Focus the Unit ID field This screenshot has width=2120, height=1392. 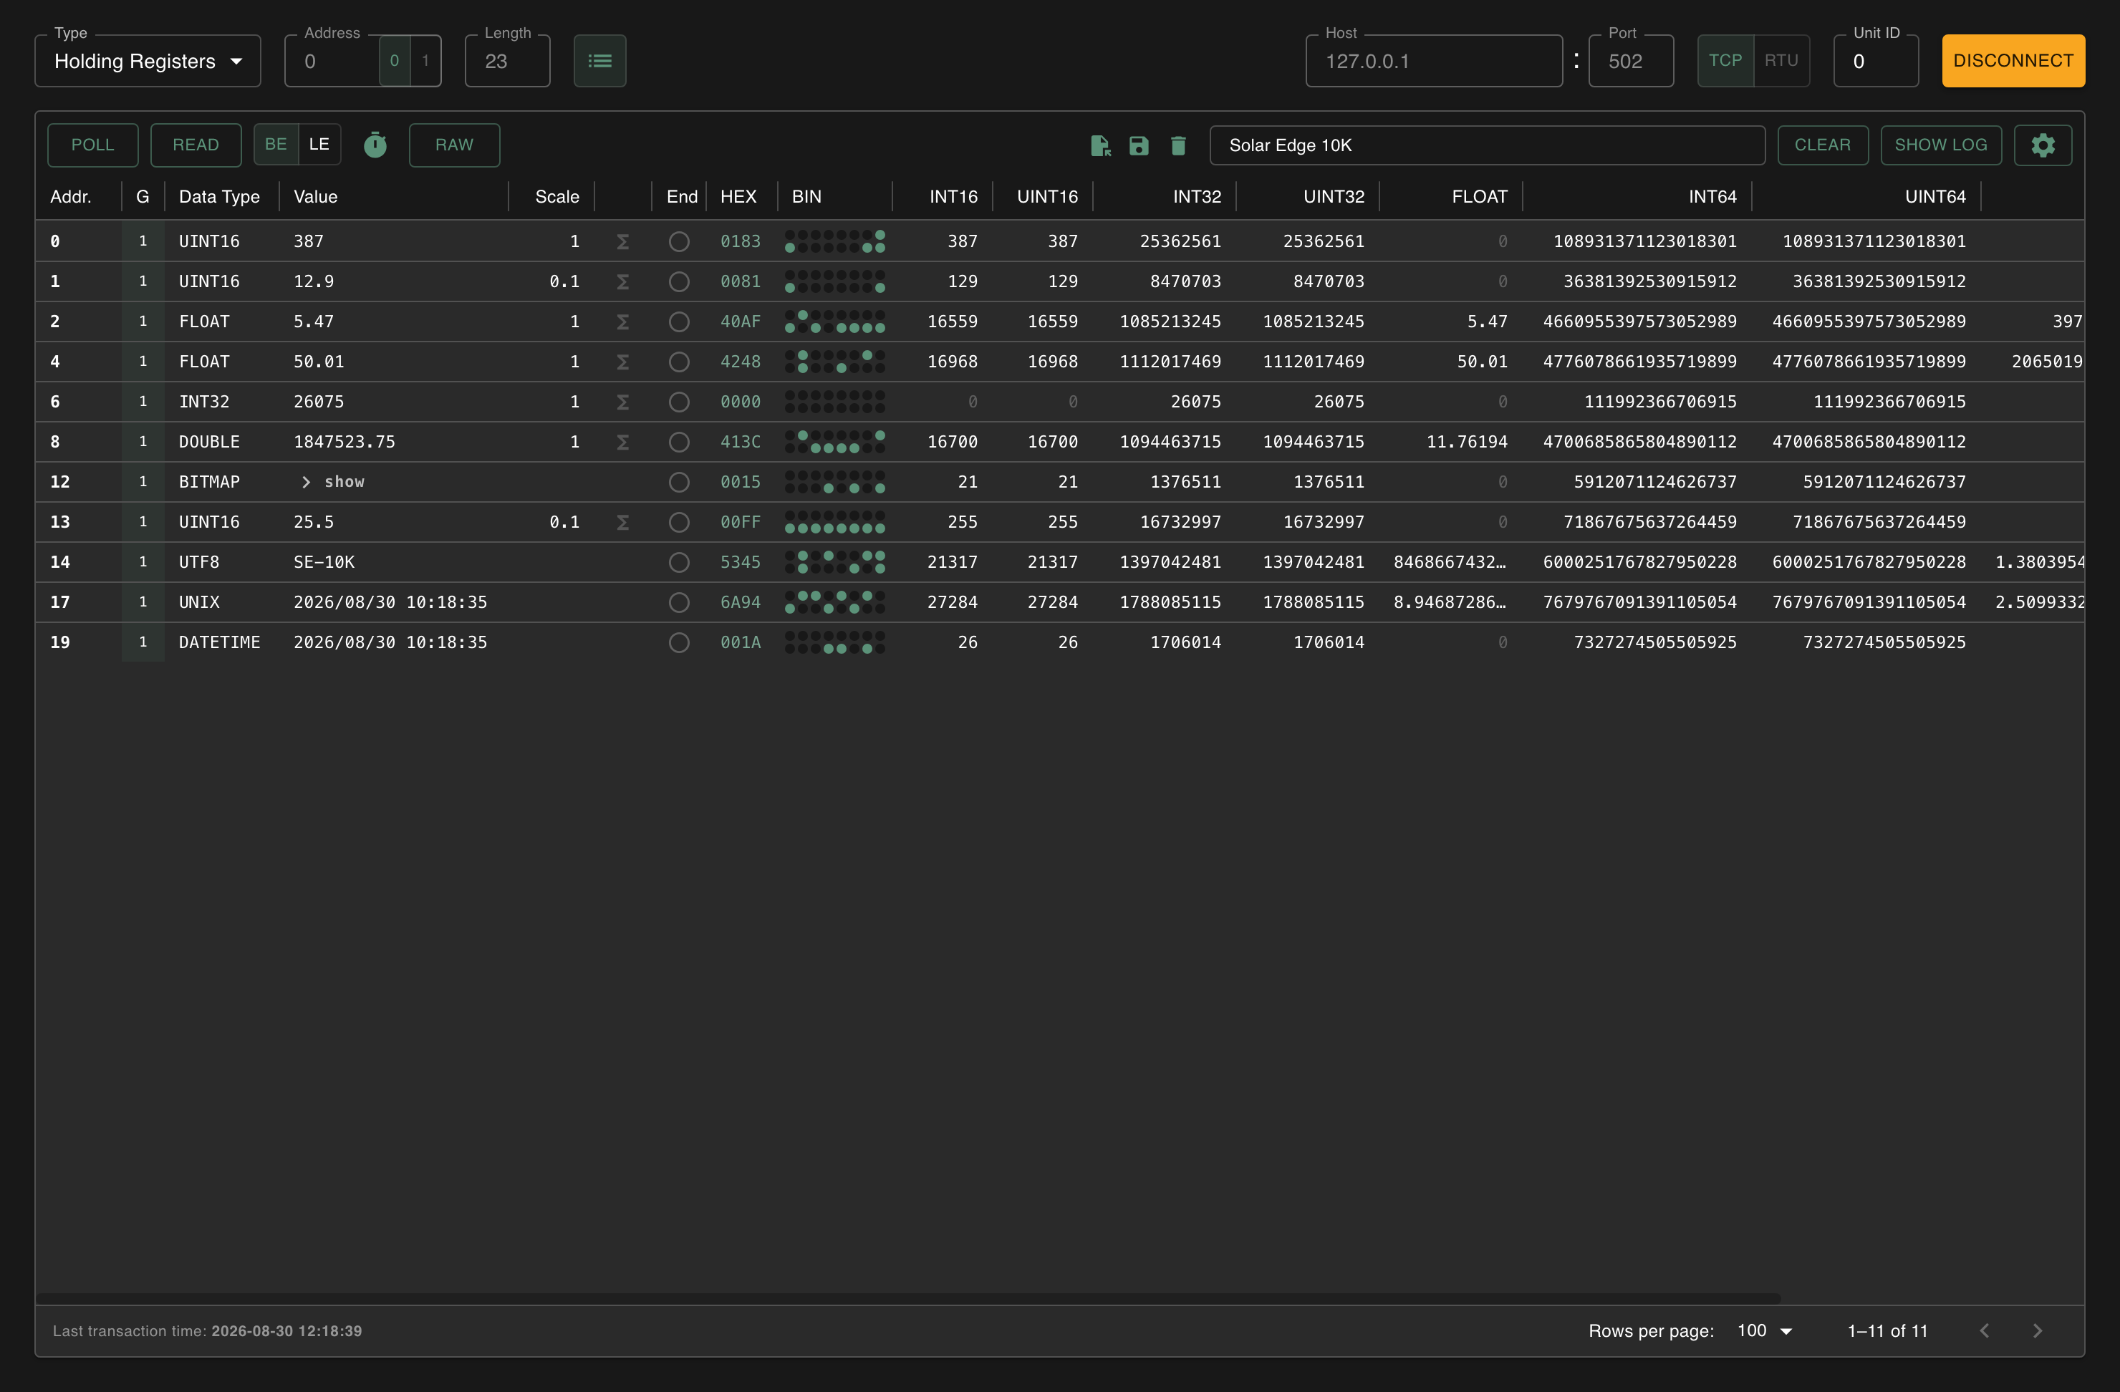[1876, 61]
